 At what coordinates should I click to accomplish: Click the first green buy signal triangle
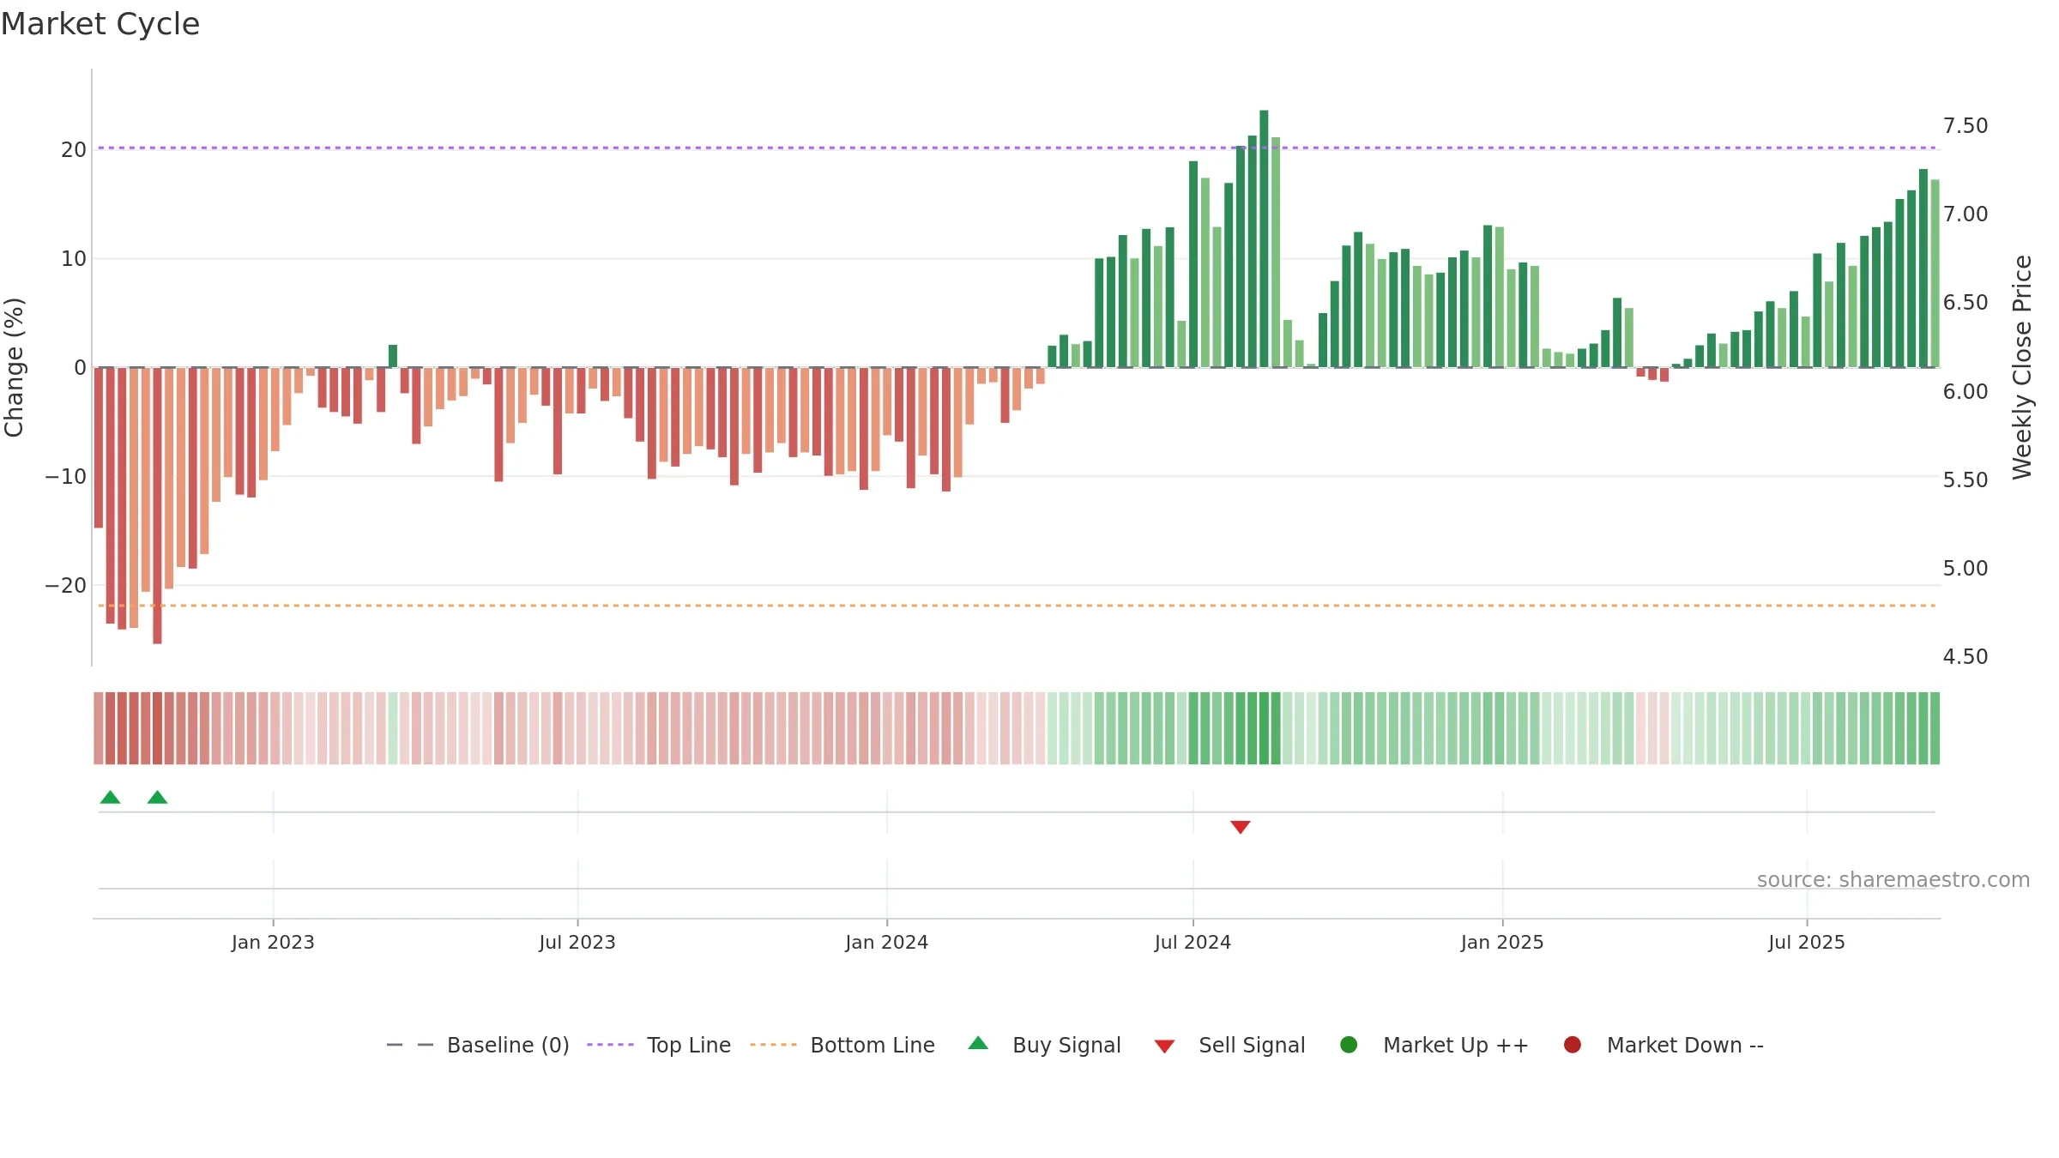[x=110, y=797]
